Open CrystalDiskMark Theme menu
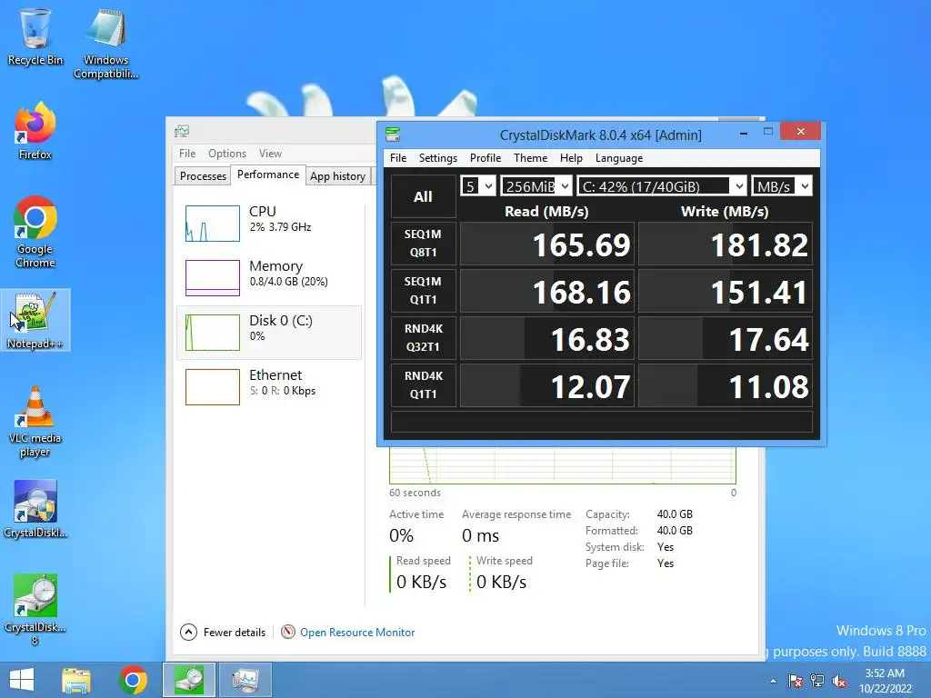The image size is (931, 698). (x=531, y=158)
